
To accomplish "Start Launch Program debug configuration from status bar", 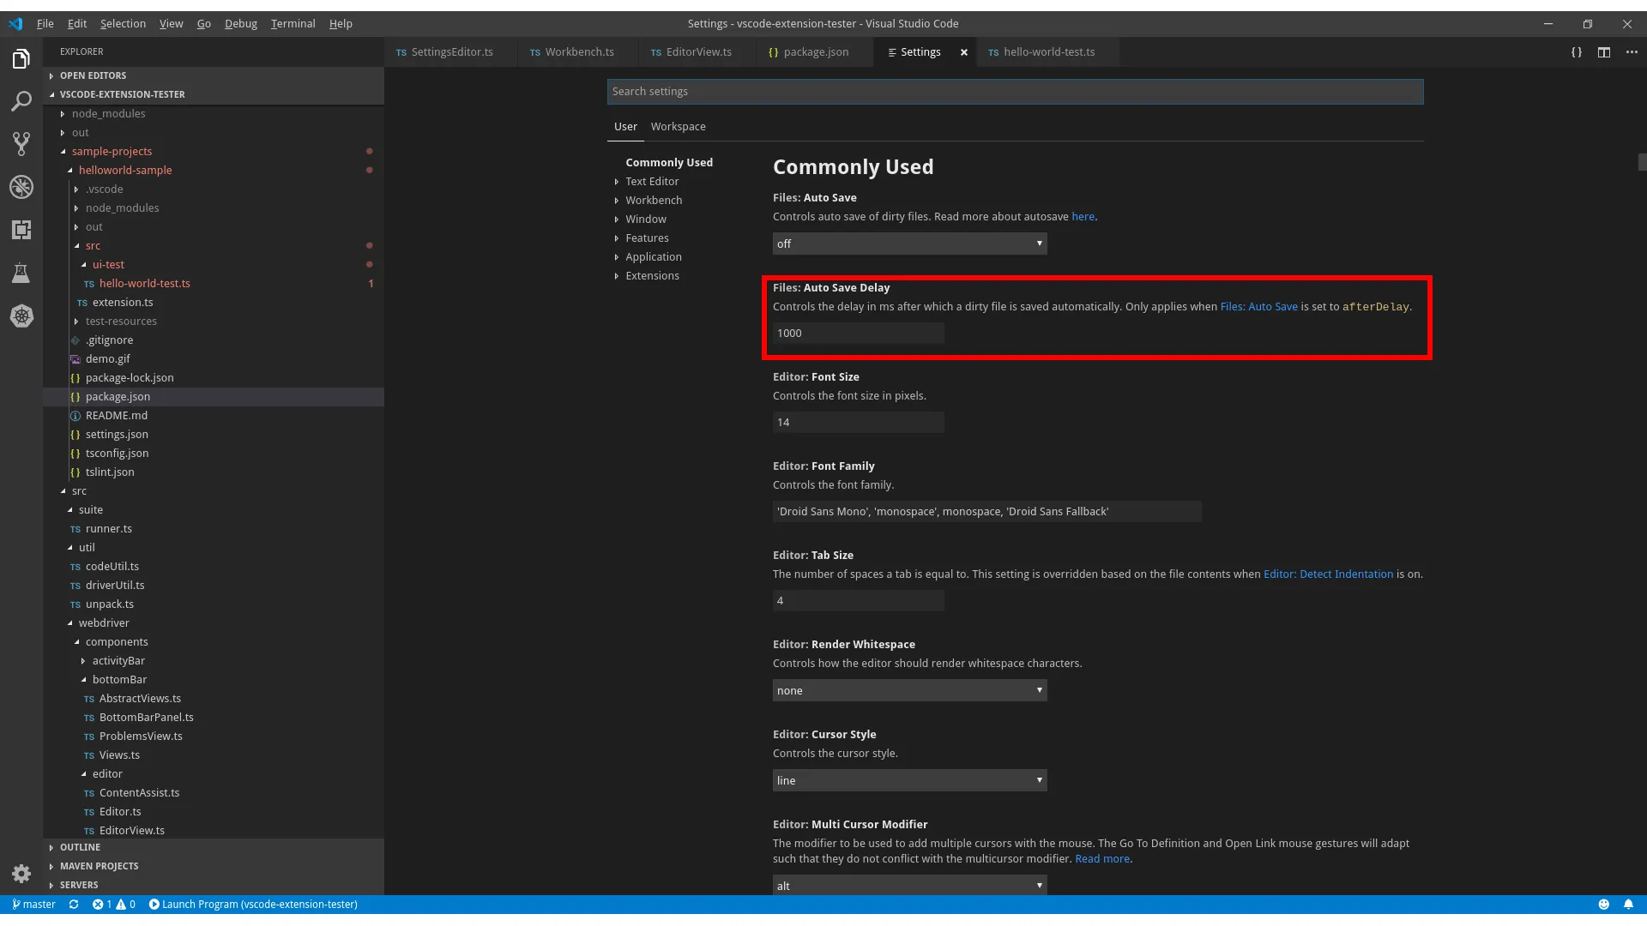I will (x=253, y=905).
